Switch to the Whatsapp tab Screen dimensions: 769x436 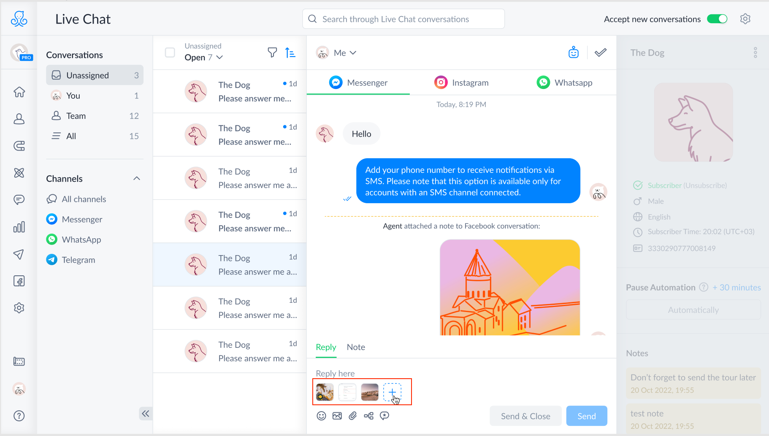coord(564,83)
